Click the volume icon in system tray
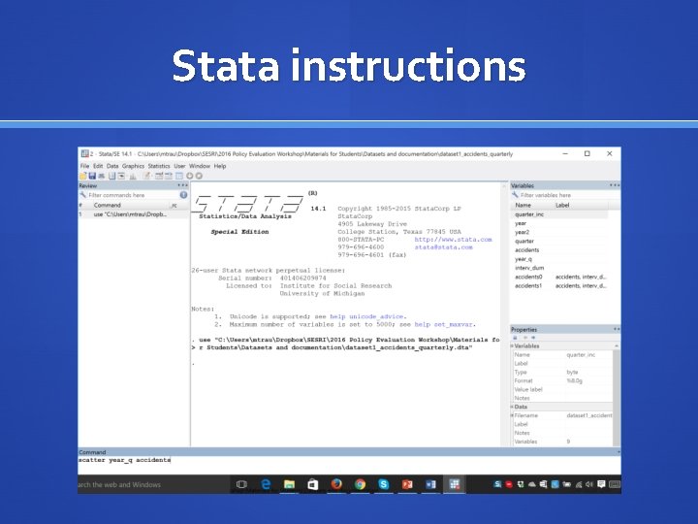 click(x=589, y=484)
